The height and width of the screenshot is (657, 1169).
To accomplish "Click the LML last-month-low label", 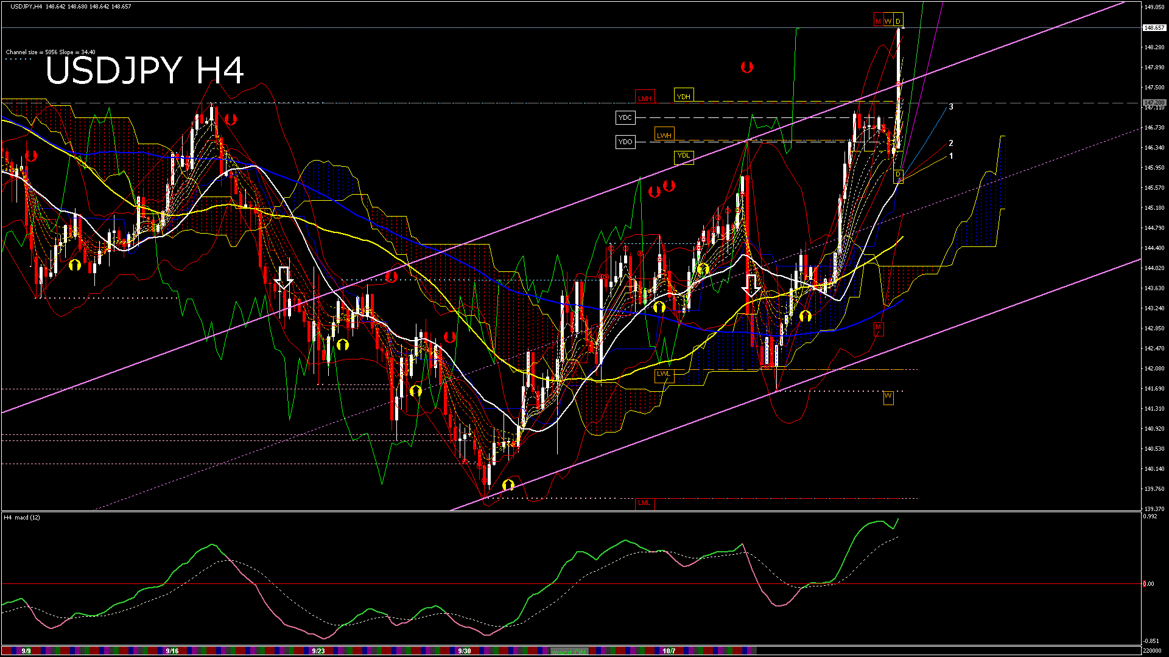I will pos(644,502).
